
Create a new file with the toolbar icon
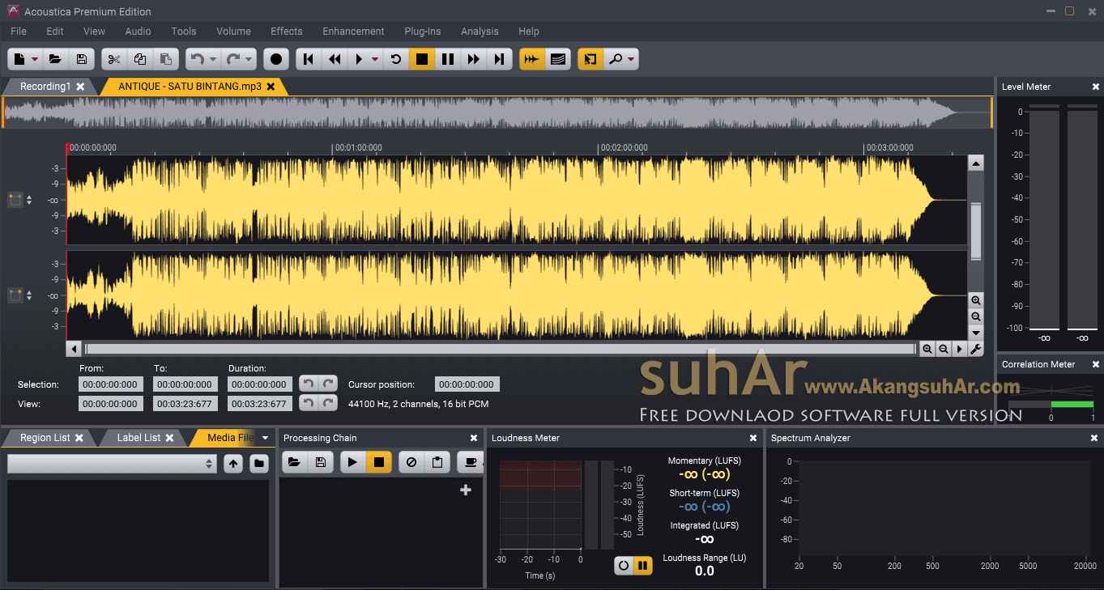[x=20, y=59]
